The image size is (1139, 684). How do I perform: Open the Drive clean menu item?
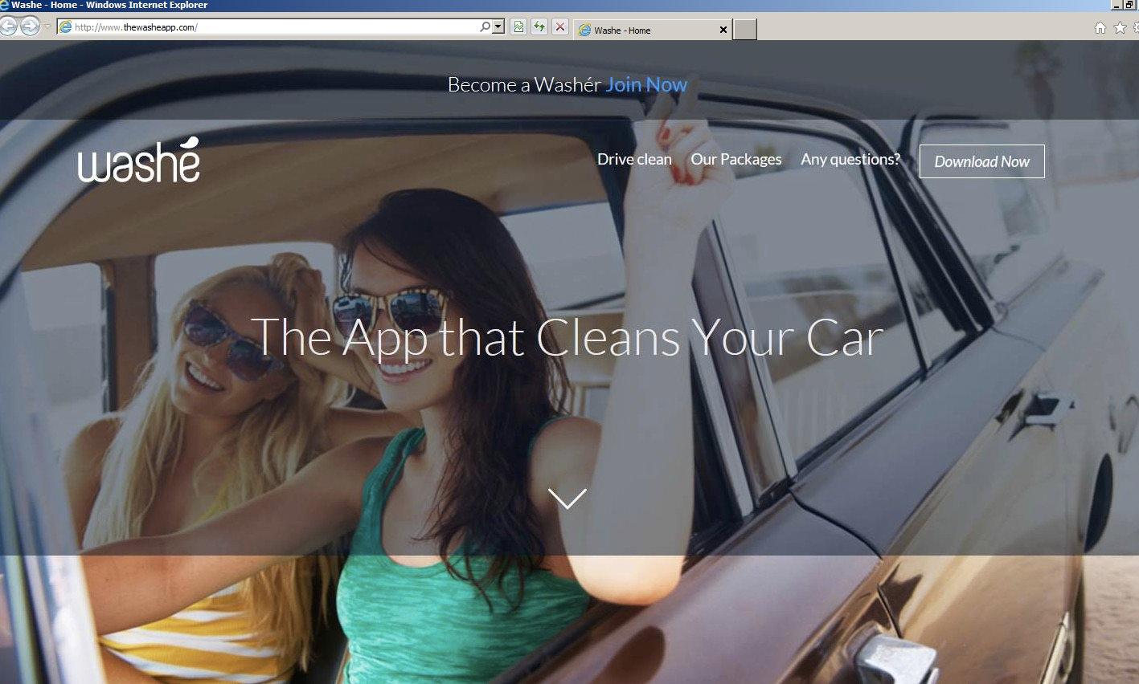634,160
